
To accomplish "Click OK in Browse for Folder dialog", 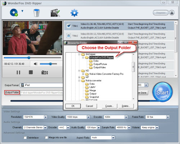I will point(73,106).
